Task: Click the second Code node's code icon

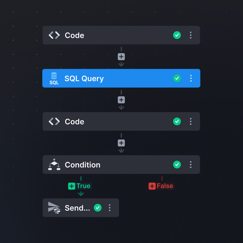Action: click(x=54, y=122)
